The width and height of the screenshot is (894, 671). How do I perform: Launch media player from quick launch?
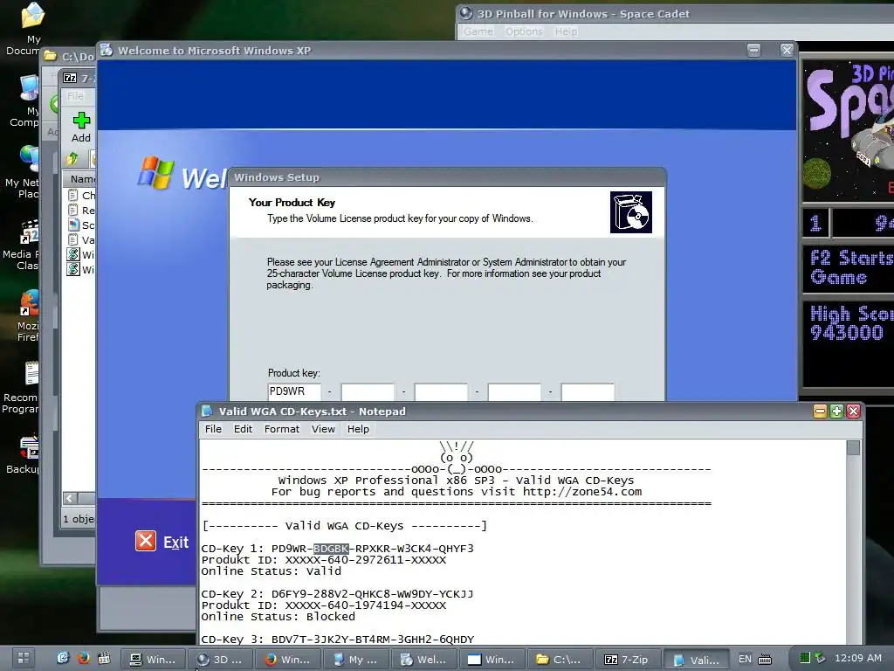(104, 659)
